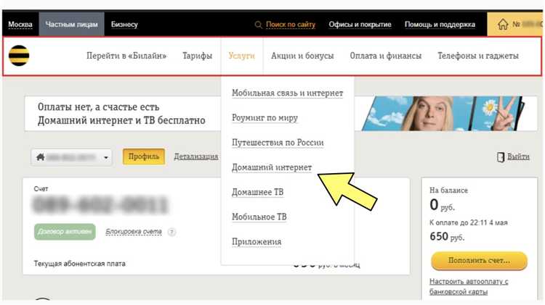Open Телефоны и гаджеты menu
Viewport: 545px width, 305px height.
[478, 56]
